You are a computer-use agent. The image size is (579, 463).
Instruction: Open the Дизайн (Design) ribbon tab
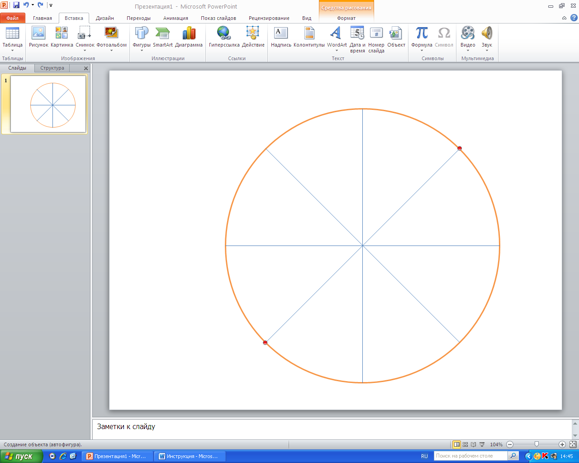point(104,18)
